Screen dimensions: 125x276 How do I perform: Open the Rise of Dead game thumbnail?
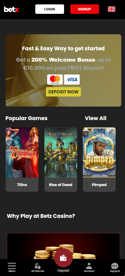pyautogui.click(x=61, y=152)
